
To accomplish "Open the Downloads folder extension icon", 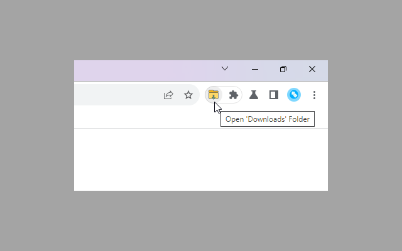I will 214,95.
